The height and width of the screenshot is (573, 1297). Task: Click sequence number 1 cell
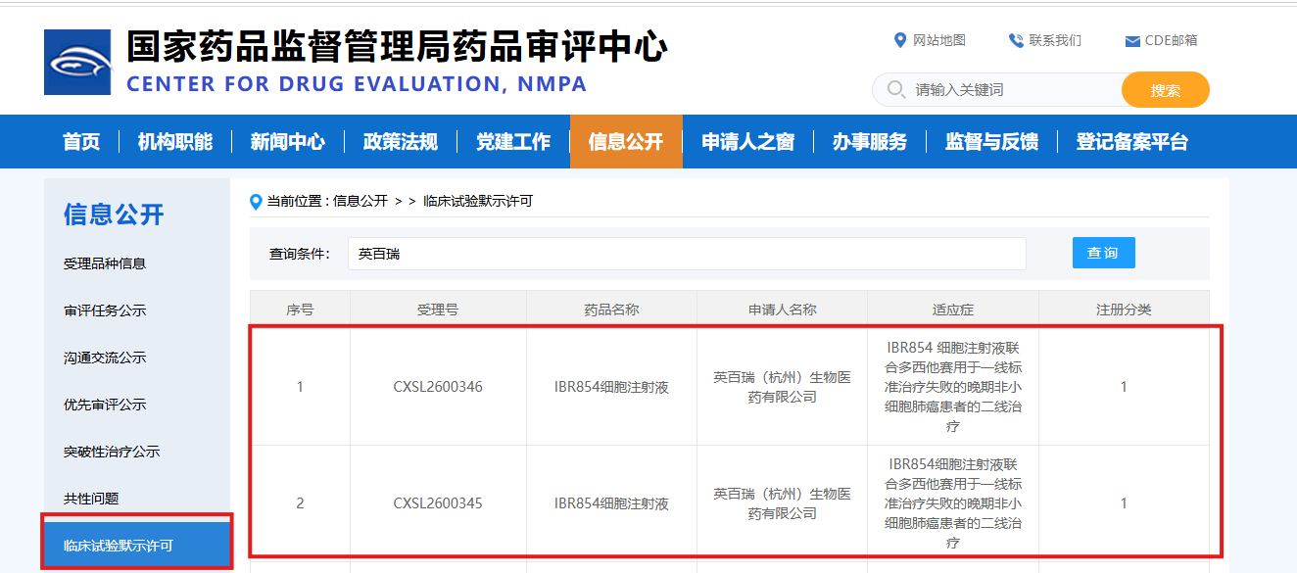point(300,387)
